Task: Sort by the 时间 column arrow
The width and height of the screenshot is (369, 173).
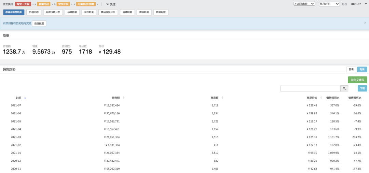Action: tap(25, 98)
